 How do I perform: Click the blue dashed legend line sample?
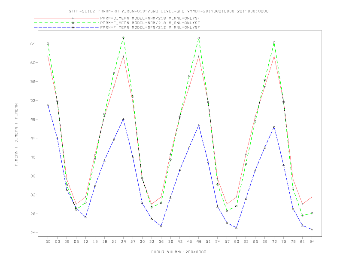coord(67,28)
